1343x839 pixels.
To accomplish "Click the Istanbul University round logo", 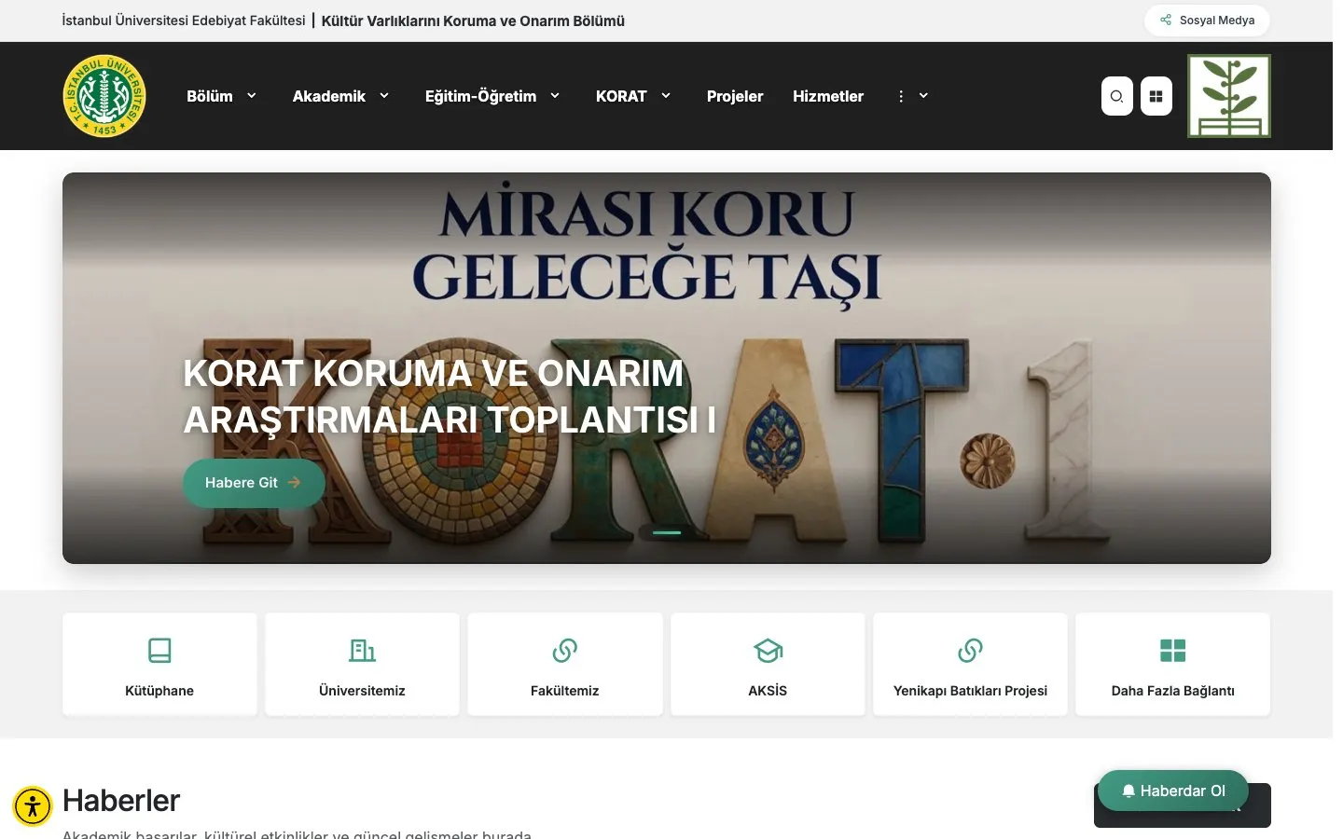I will coord(104,96).
